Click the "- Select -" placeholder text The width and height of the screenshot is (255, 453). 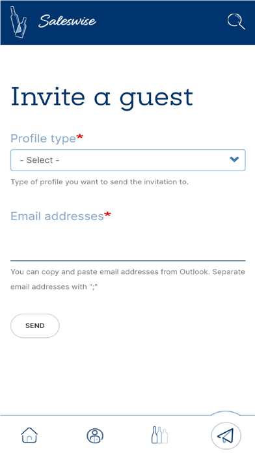tap(40, 160)
